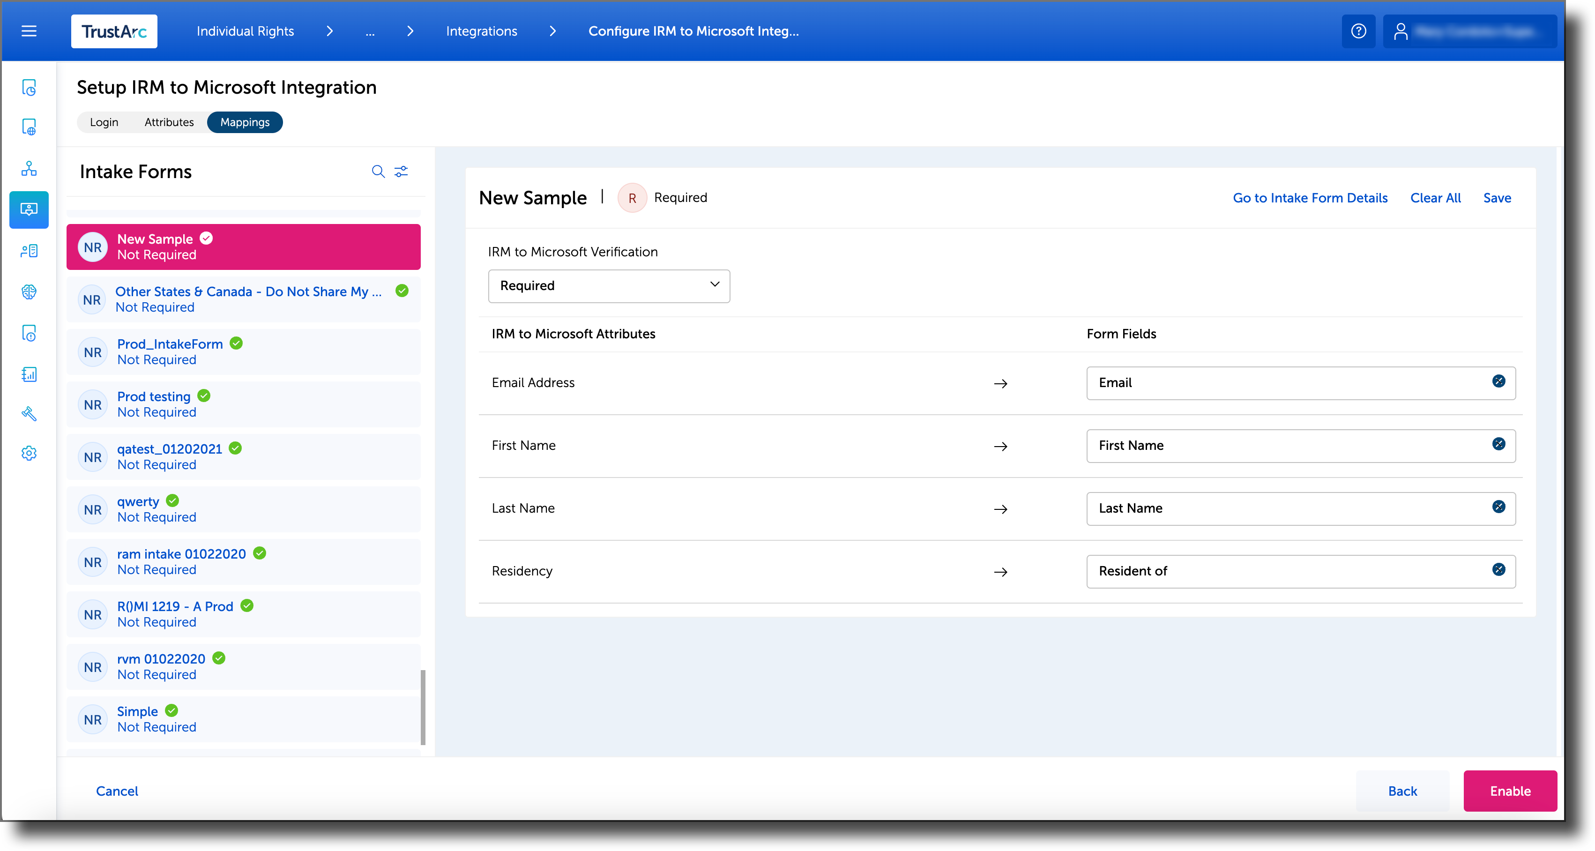The height and width of the screenshot is (851, 1595).
Task: Expand the hamburger navigation menu
Action: (x=29, y=31)
